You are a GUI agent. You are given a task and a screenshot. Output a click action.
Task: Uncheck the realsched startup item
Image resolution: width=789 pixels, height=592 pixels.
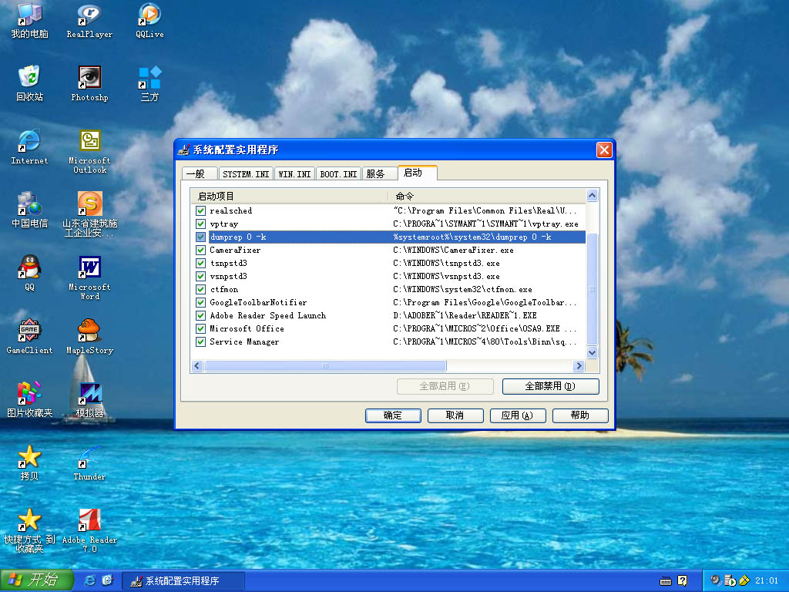click(200, 211)
